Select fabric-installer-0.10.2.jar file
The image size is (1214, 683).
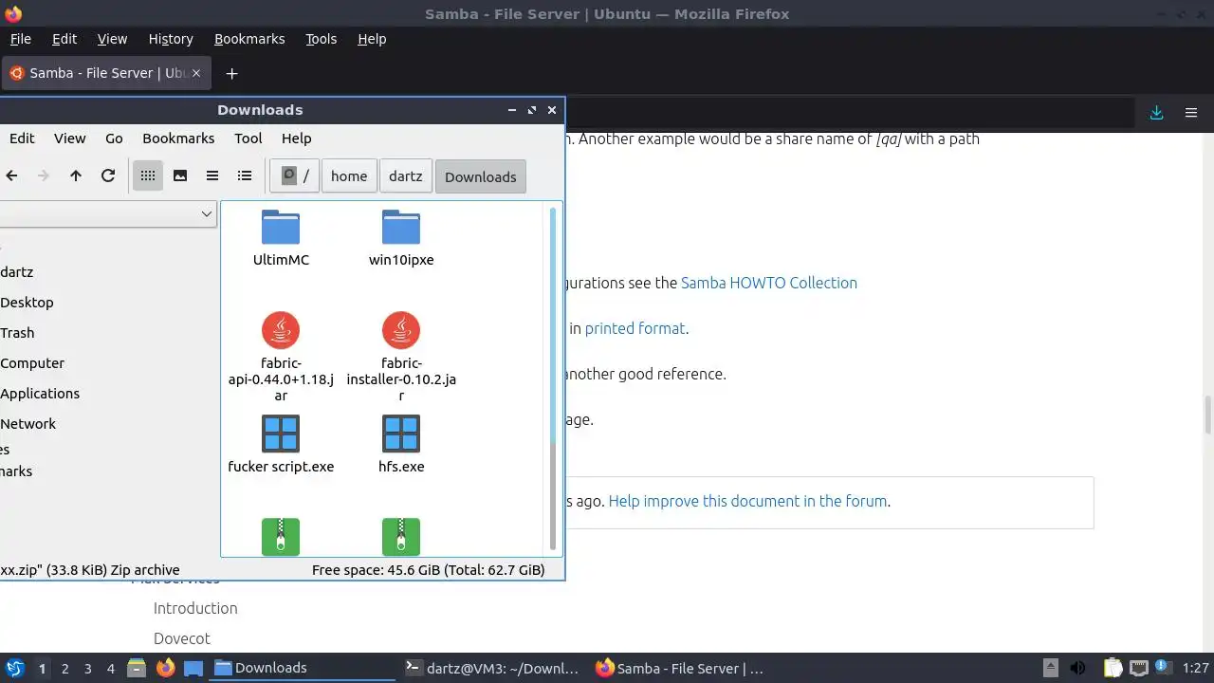click(x=401, y=357)
